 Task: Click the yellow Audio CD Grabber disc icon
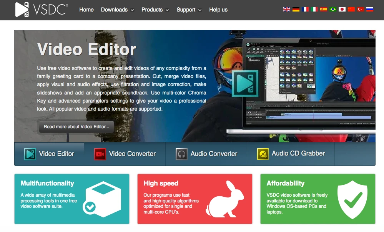263,154
